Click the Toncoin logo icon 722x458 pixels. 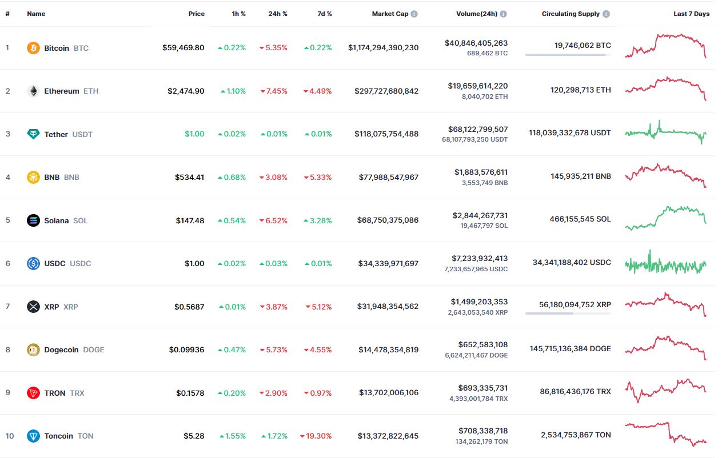click(x=34, y=436)
